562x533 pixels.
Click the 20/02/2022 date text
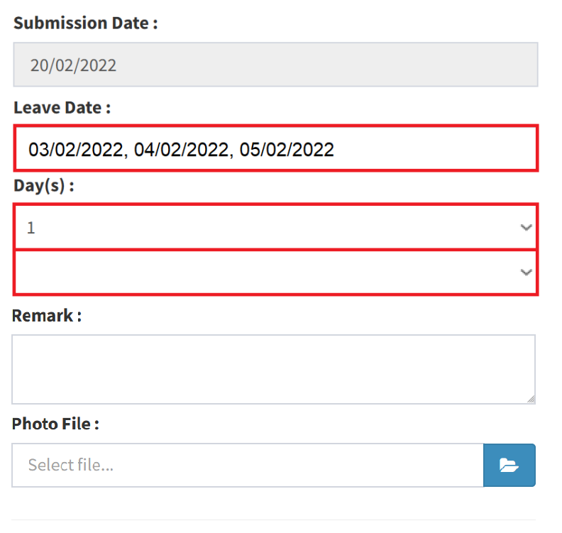pos(73,65)
